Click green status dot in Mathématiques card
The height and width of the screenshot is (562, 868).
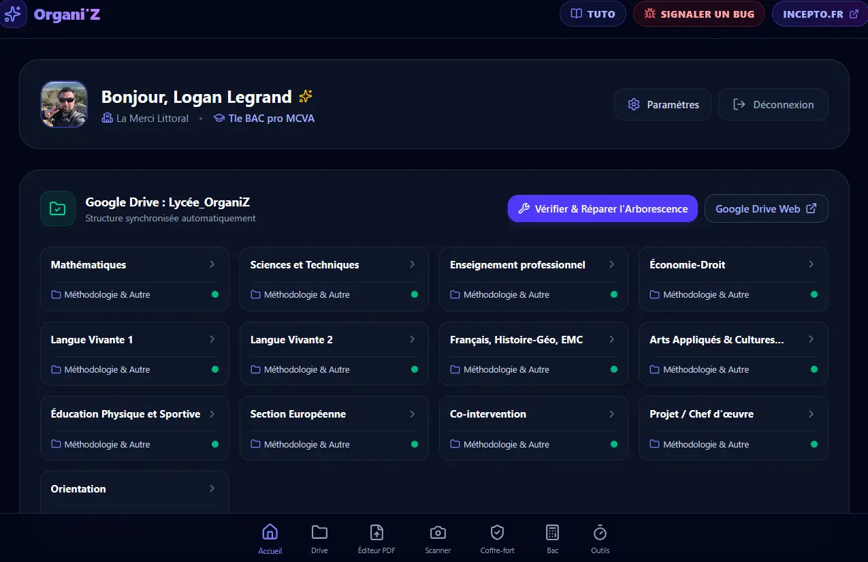pos(215,295)
